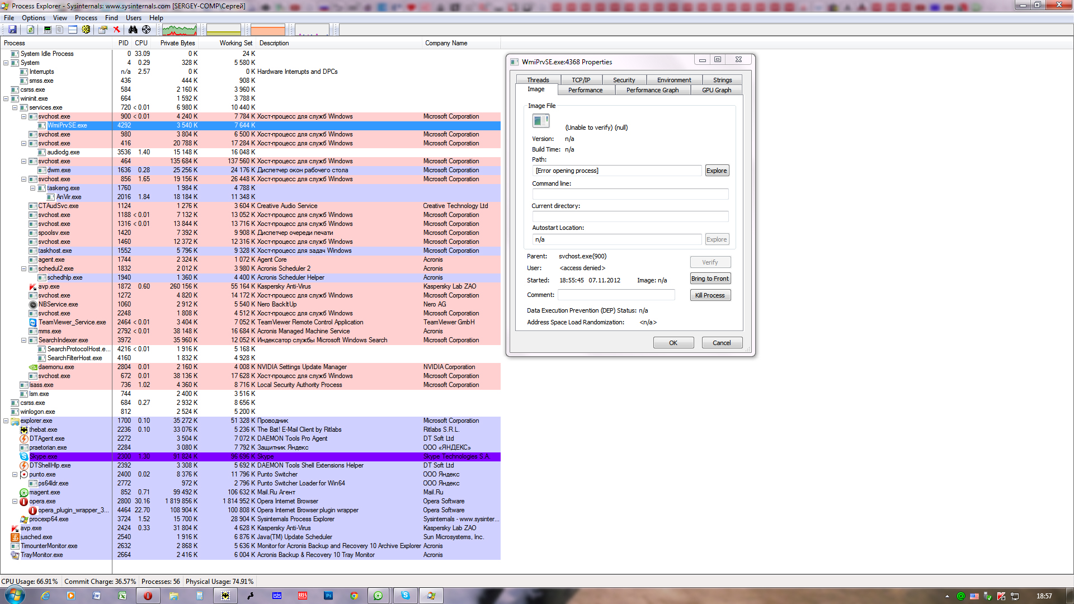Click the red X Kill Process icon
Viewport: 1074px width, 604px height.
coord(116,30)
